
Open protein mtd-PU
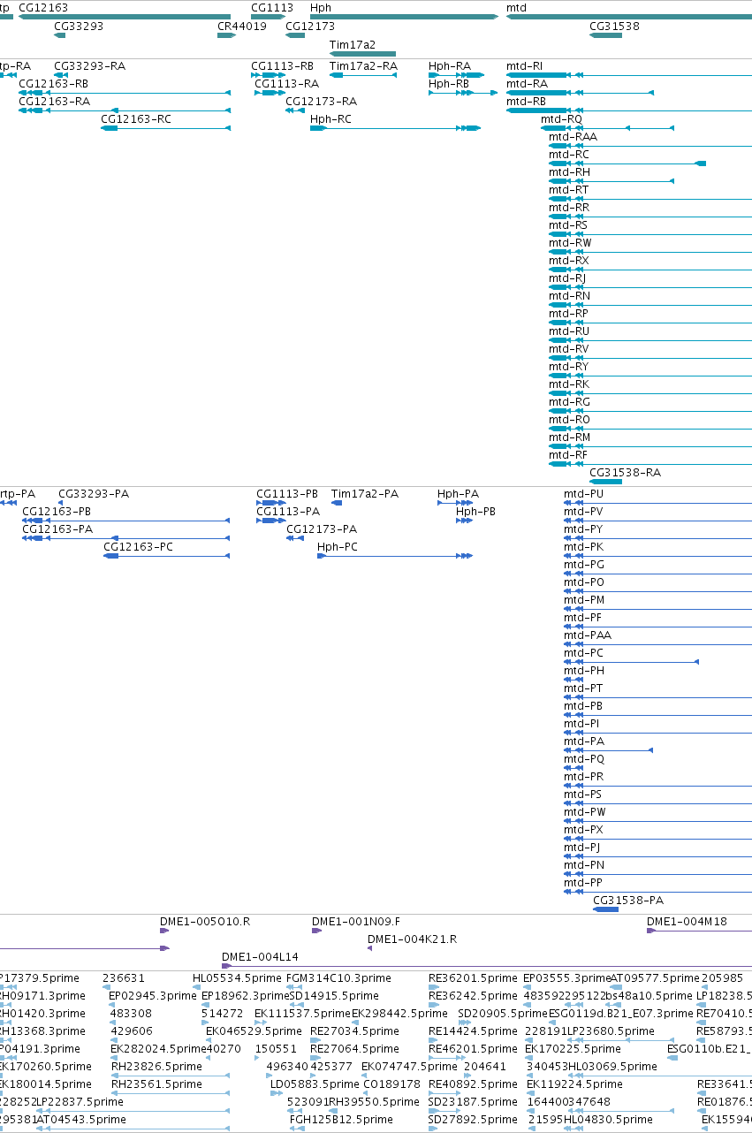pyautogui.click(x=584, y=494)
